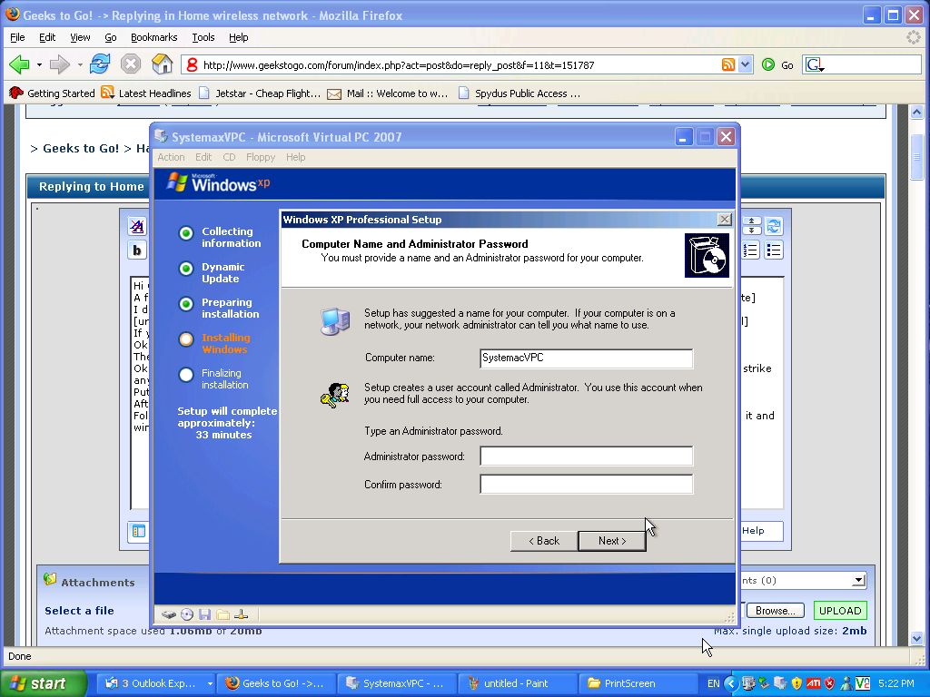
Task: Open the address bar history dropdown
Action: pos(745,64)
